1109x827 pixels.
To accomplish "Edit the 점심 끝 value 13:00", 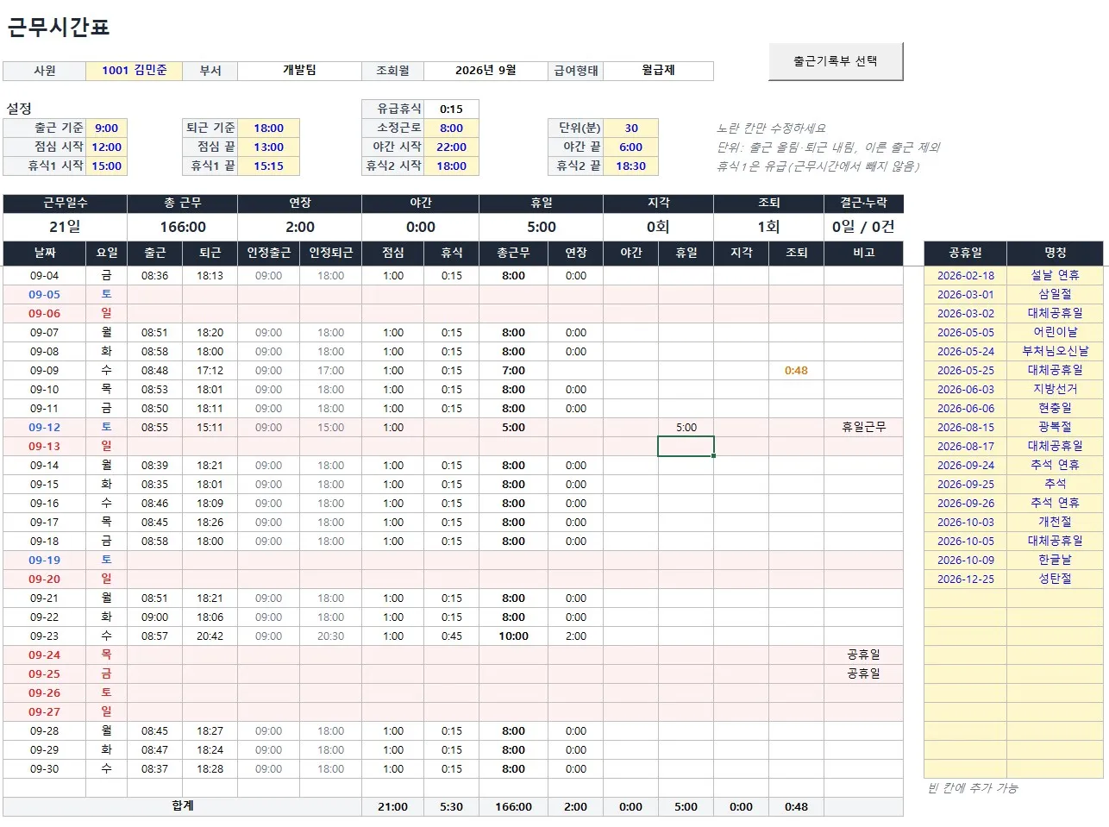I will (x=268, y=147).
